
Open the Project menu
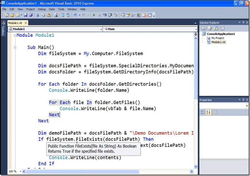click(x=30, y=9)
